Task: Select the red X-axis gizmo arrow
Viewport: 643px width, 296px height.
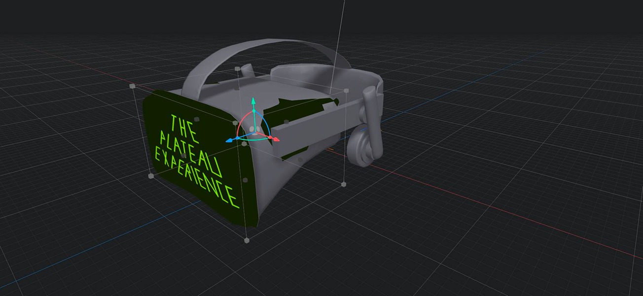Action: pos(274,139)
